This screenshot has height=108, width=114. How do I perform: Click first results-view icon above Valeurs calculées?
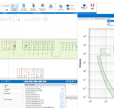(x=26, y=81)
